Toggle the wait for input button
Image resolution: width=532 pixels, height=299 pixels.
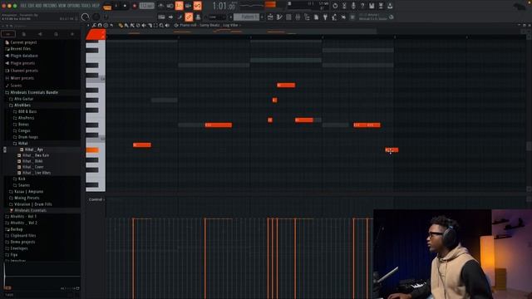[170, 6]
